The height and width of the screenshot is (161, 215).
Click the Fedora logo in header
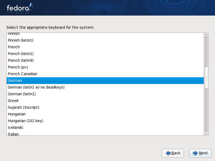tap(20, 8)
